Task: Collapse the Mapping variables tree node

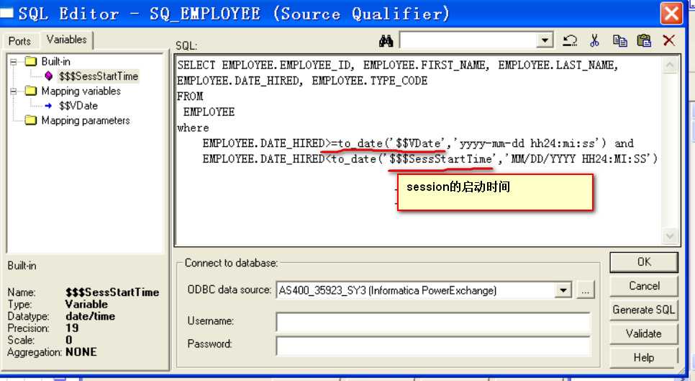Action: tap(13, 91)
